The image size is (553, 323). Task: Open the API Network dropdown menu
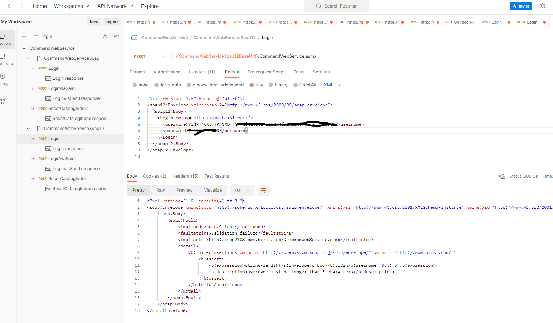click(x=115, y=6)
